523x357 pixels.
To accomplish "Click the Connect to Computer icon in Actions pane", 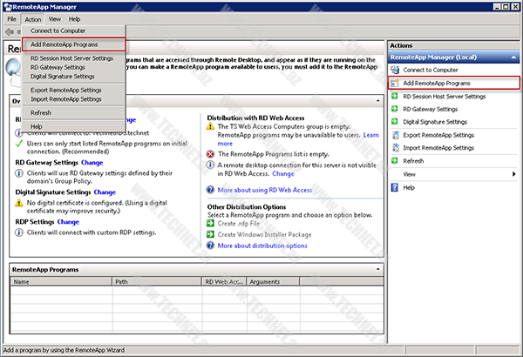I will (395, 70).
